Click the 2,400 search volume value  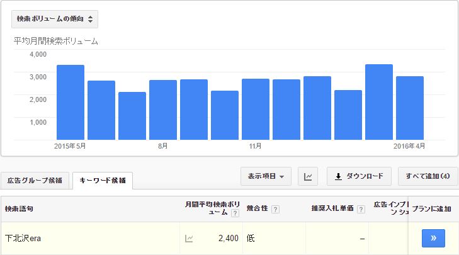[229, 238]
